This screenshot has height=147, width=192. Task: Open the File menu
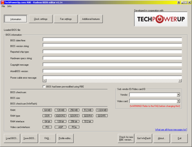[3, 6]
